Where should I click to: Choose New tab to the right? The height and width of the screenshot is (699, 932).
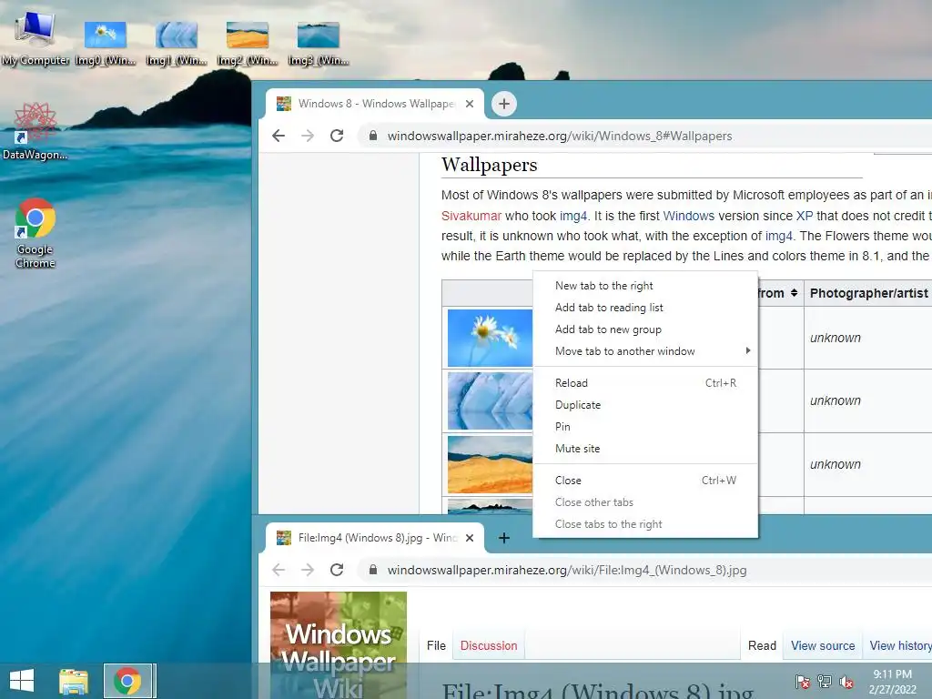645,286
